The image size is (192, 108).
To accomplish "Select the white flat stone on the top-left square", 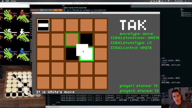I will point(43,25).
